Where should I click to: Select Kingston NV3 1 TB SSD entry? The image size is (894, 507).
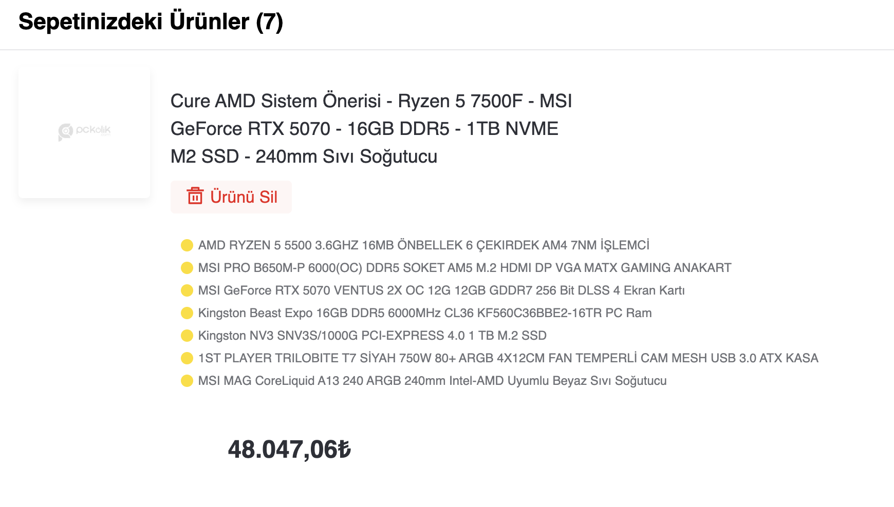coord(372,336)
